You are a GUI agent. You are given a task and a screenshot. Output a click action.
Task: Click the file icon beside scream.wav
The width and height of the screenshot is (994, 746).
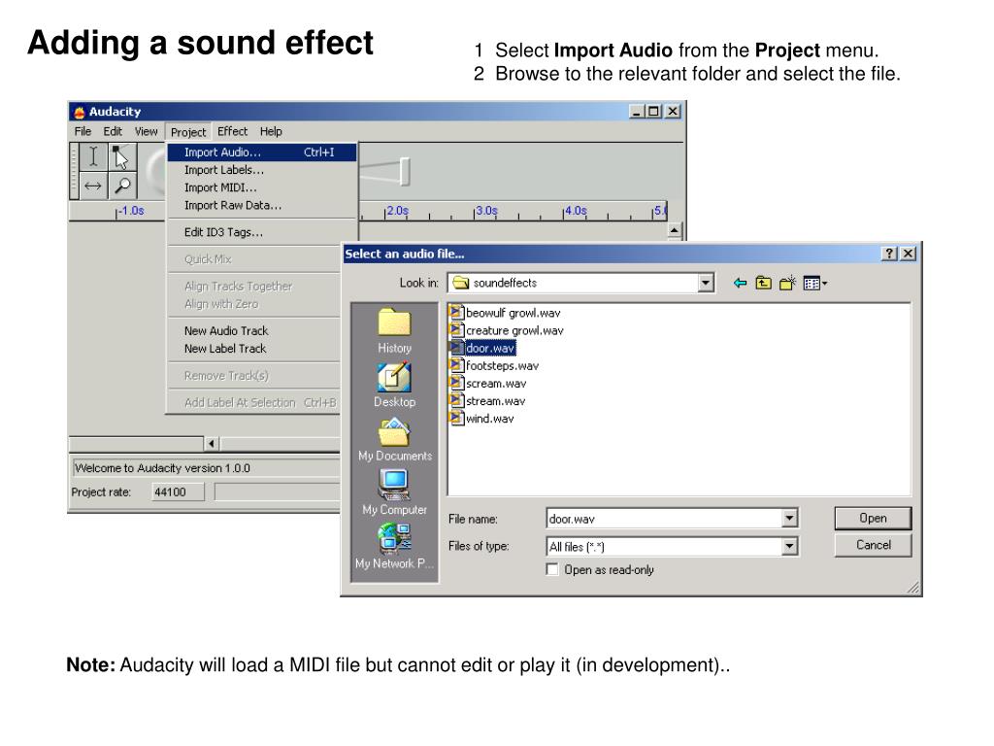(x=456, y=383)
